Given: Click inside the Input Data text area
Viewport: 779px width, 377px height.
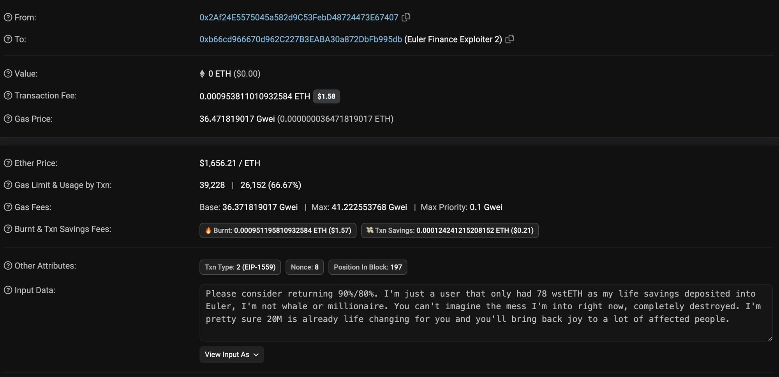Looking at the screenshot, I should 486,313.
